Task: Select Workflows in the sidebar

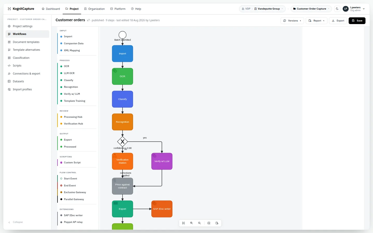Action: (27, 34)
